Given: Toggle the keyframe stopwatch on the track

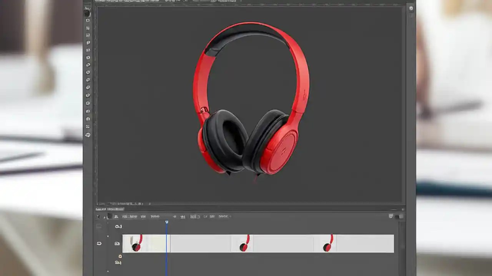Looking at the screenshot, I should pos(120,256).
